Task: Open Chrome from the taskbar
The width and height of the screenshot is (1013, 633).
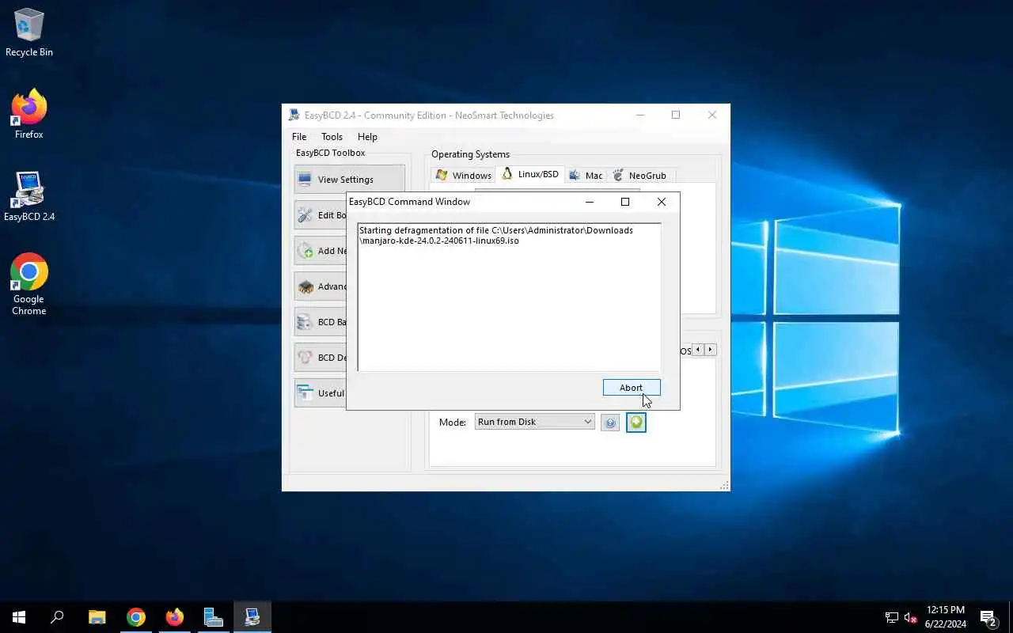Action: [x=136, y=617]
